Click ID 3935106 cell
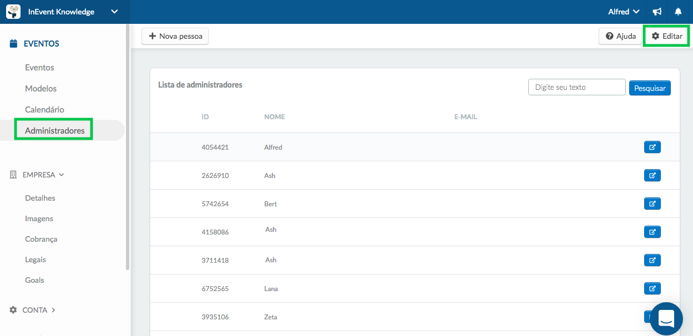This screenshot has height=336, width=693. 215,317
